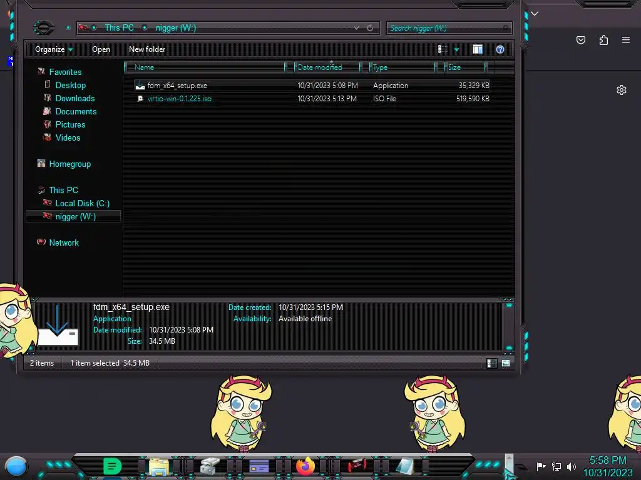This screenshot has height=480, width=641.
Task: Select Downloads under Favorites
Action: pos(75,98)
